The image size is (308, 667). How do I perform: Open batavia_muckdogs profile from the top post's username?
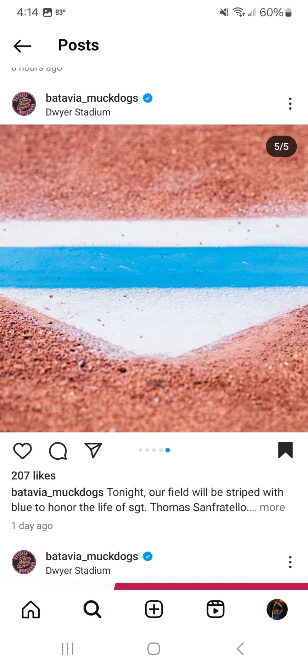92,98
